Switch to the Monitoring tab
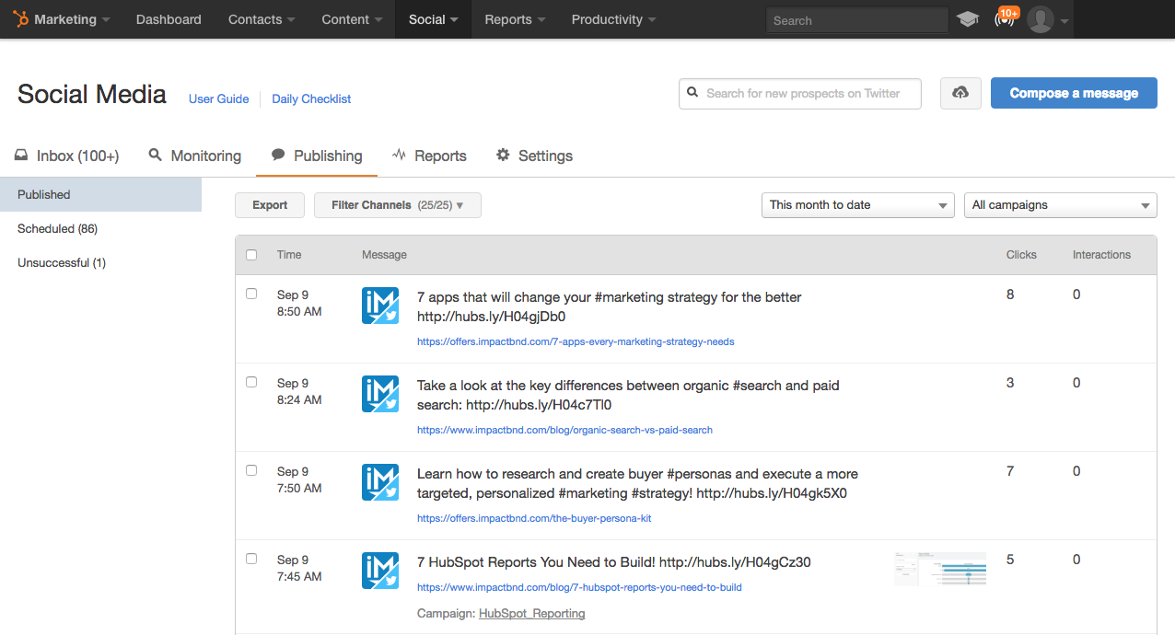Screen dimensions: 1175x635 tap(195, 156)
